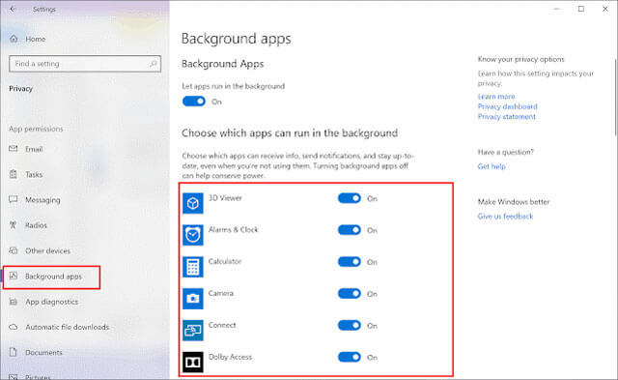This screenshot has width=618, height=380.
Task: Click the Dolby Access app icon
Action: (x=193, y=362)
